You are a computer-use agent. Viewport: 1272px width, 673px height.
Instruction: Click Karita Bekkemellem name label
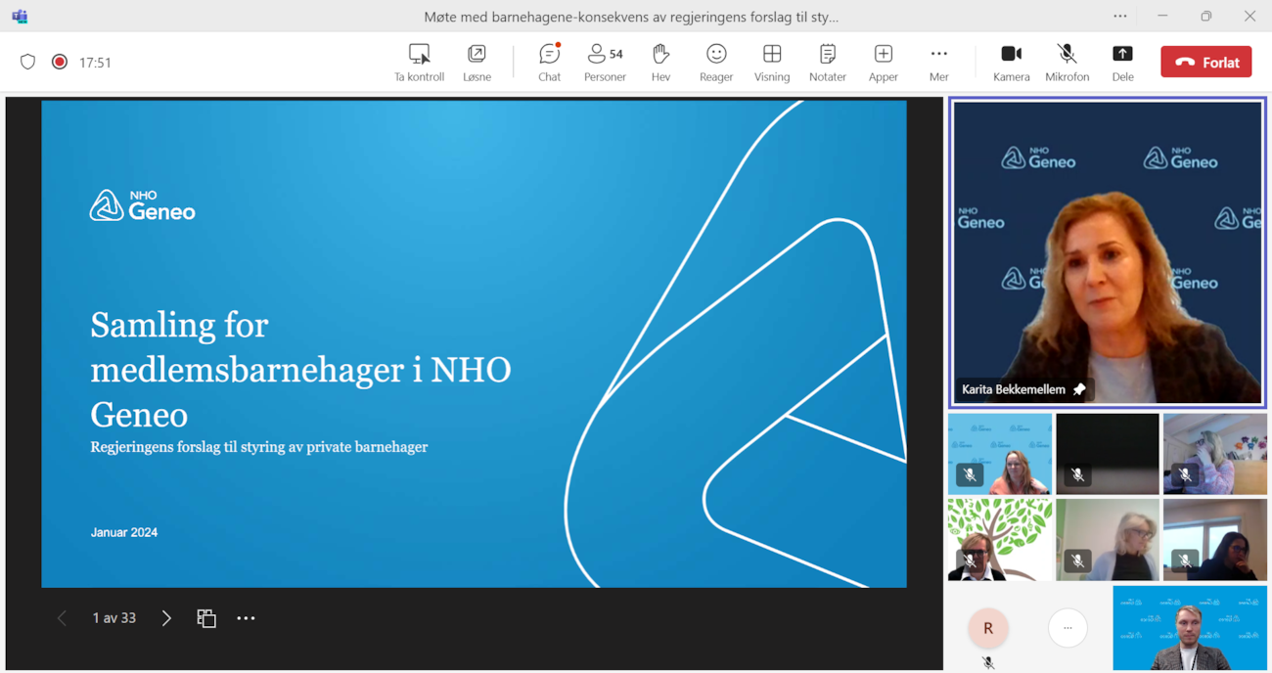1014,389
